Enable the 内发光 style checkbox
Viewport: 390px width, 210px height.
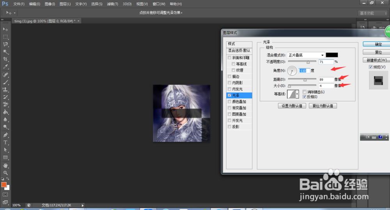click(x=229, y=89)
